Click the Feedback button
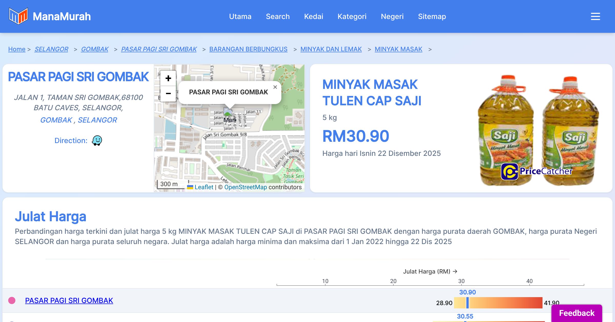615x322 pixels. click(577, 313)
